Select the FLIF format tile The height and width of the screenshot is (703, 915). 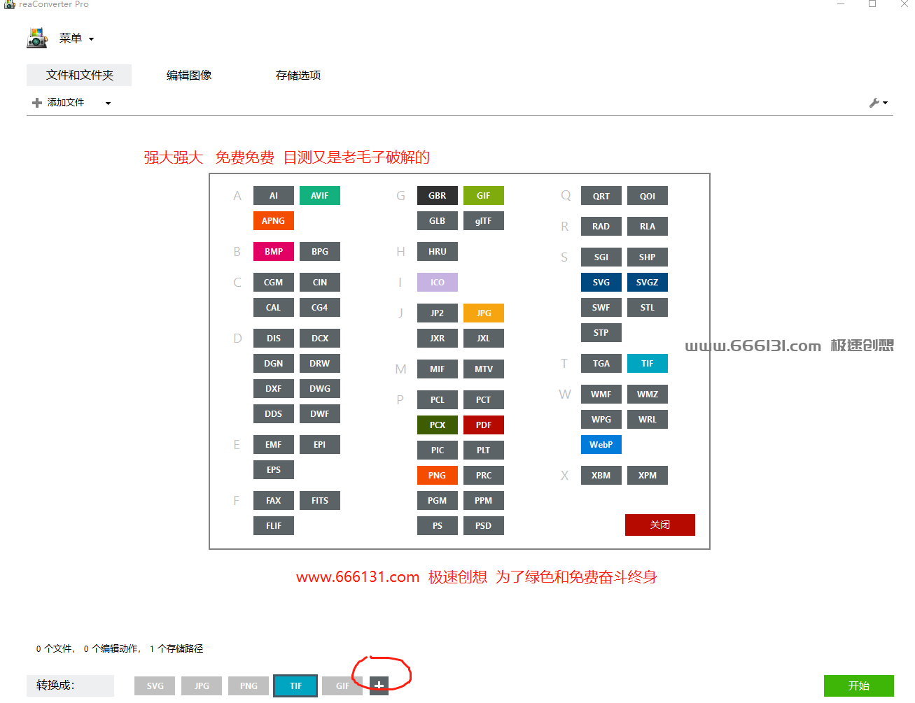coord(274,526)
